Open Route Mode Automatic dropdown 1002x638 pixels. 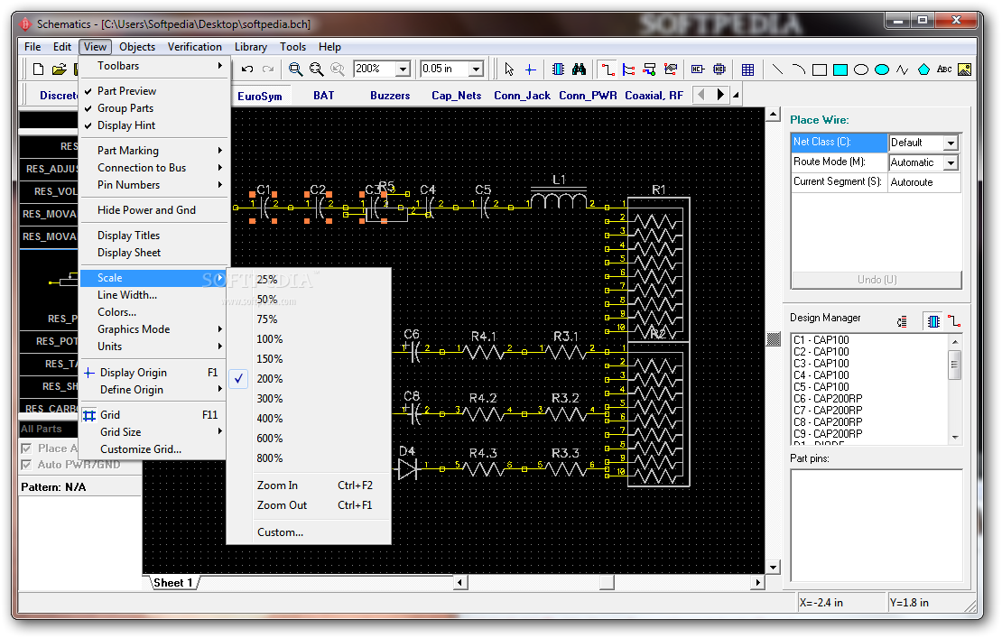pos(951,162)
